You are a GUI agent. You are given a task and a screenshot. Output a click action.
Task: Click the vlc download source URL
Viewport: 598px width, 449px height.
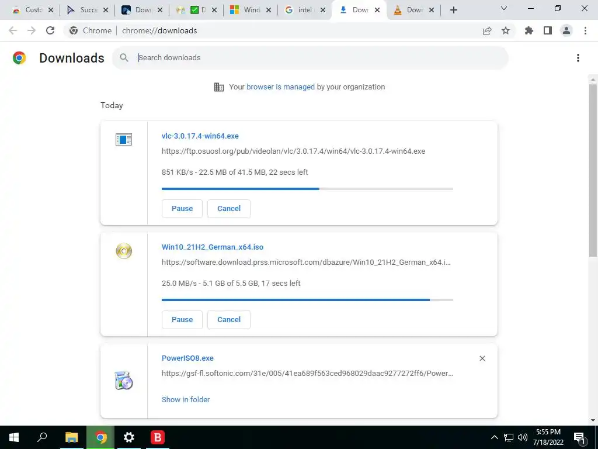click(293, 151)
